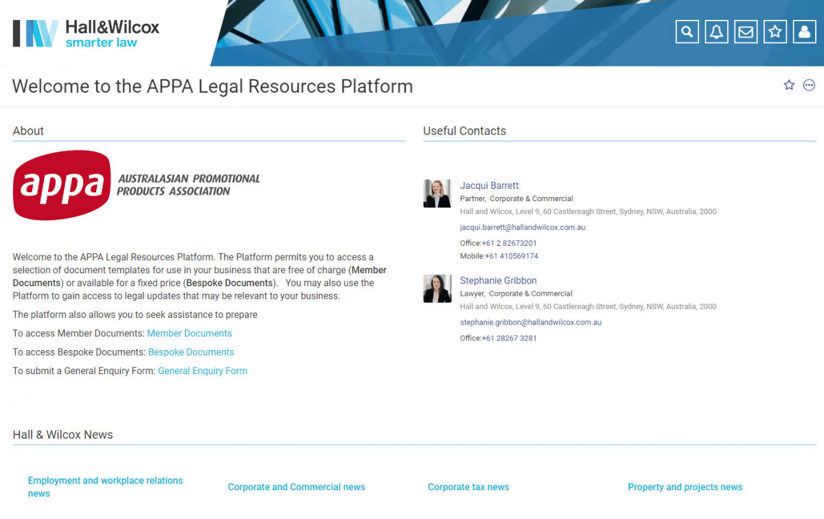This screenshot has width=824, height=519.
Task: Open Jacqui Barrett contact name
Action: (489, 185)
